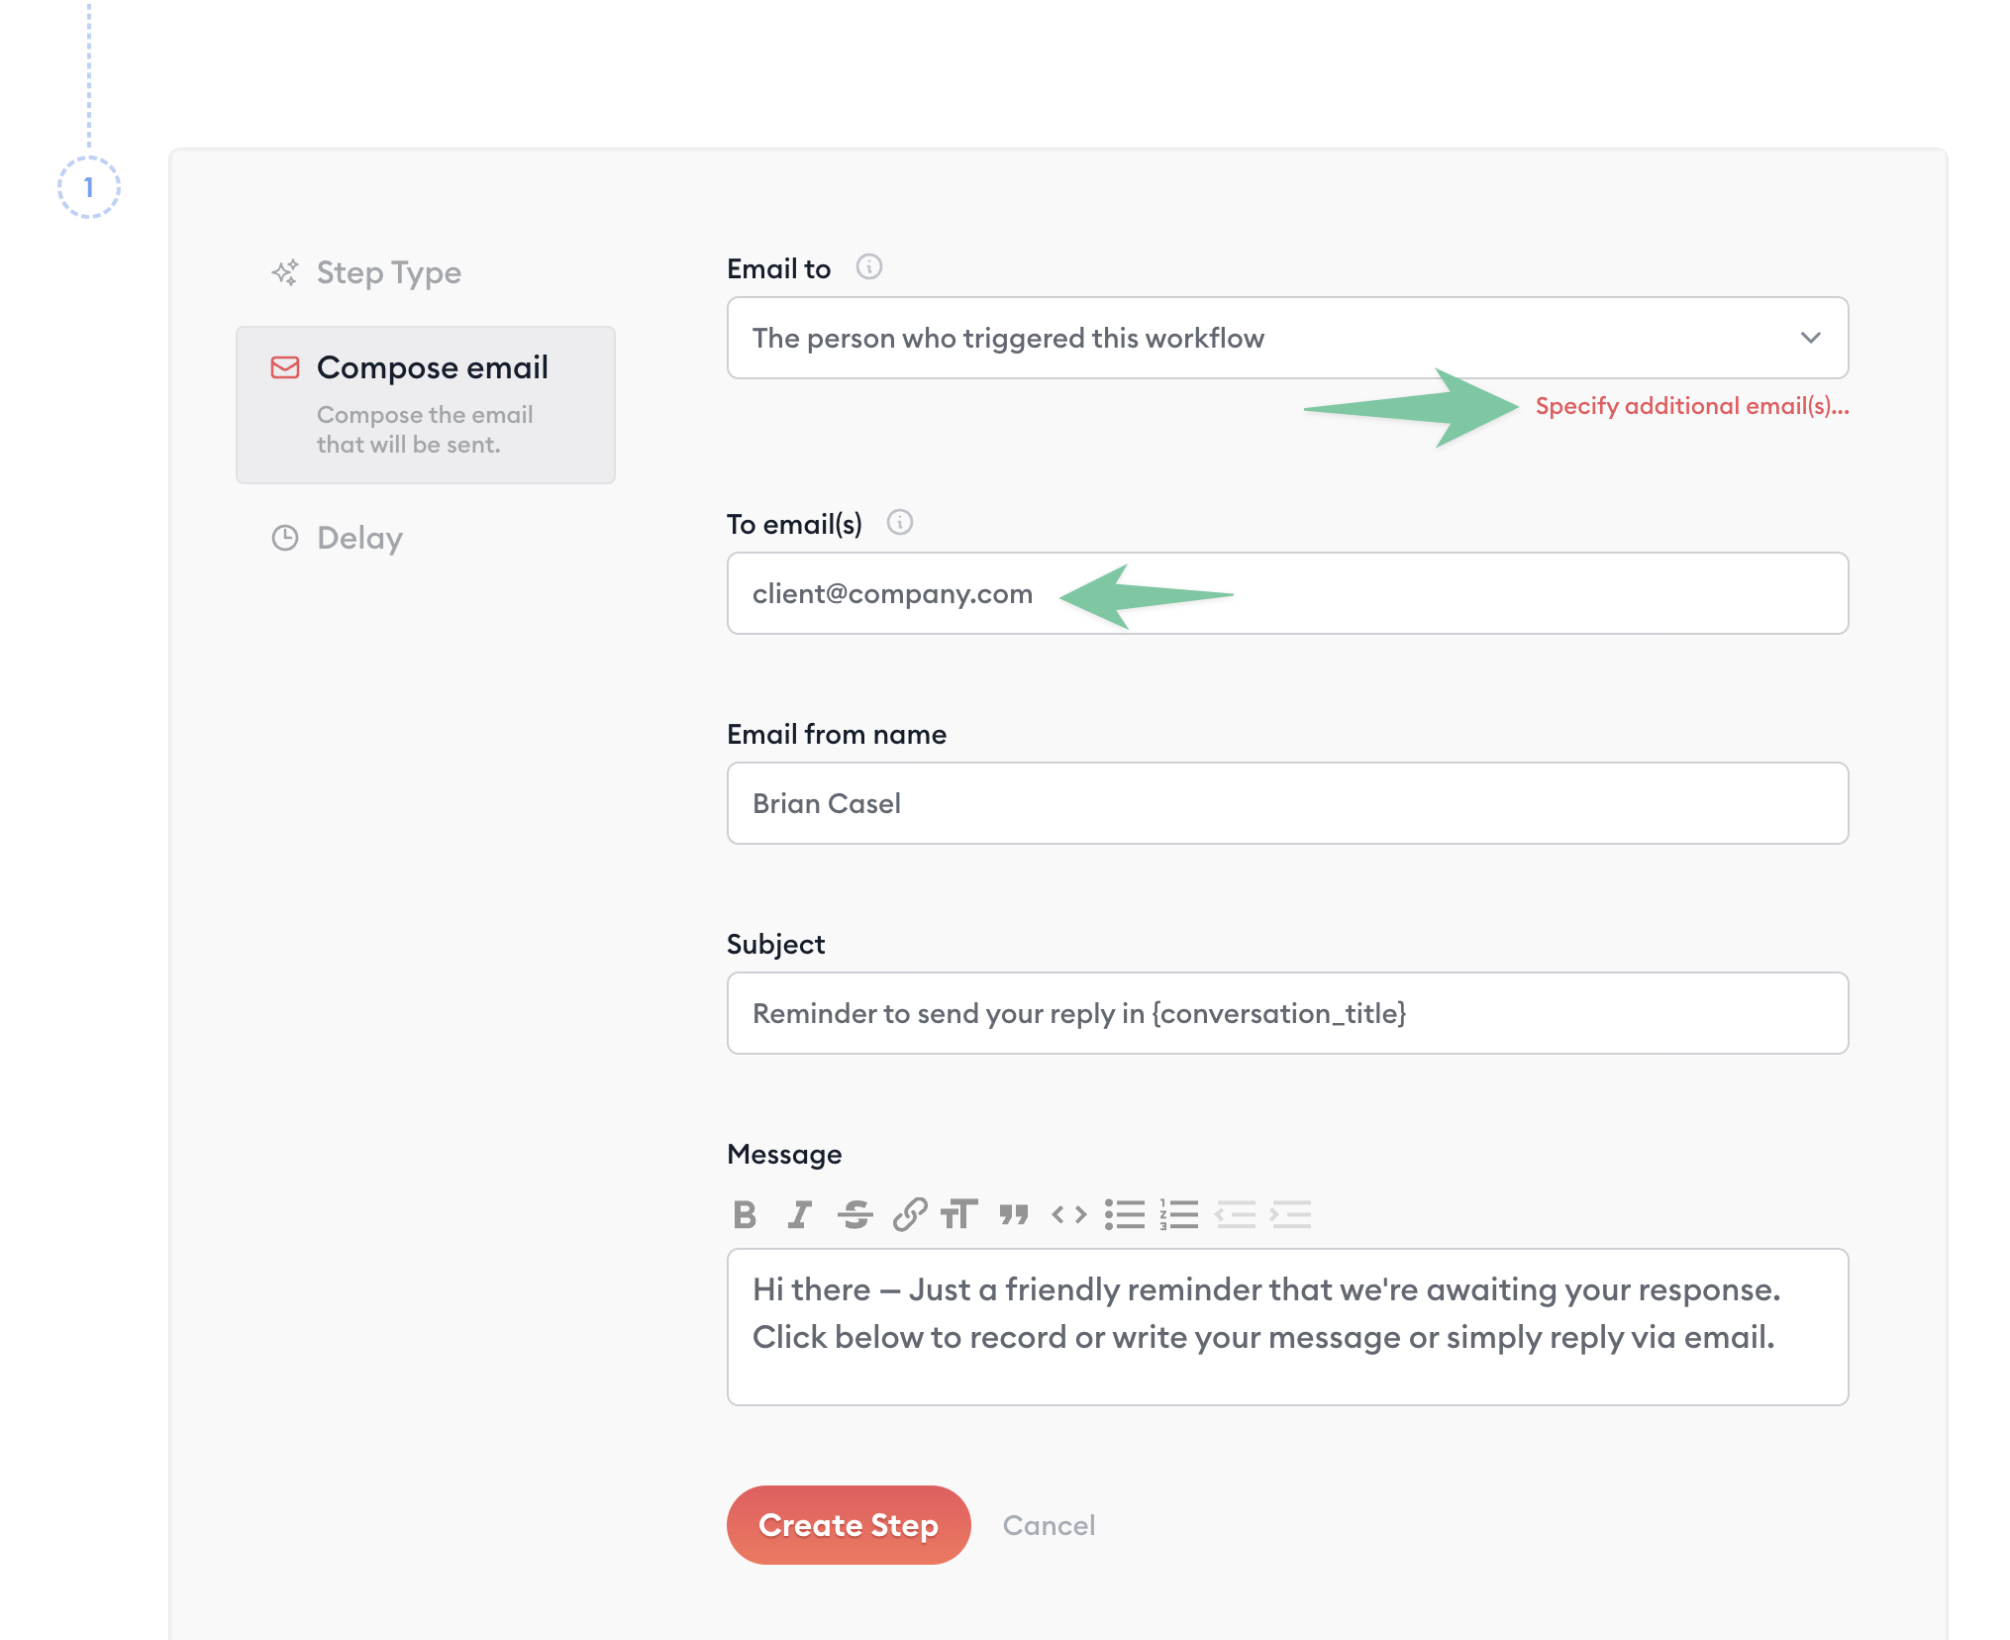Click the info icon next to Email to
The width and height of the screenshot is (2010, 1640).
(x=869, y=267)
